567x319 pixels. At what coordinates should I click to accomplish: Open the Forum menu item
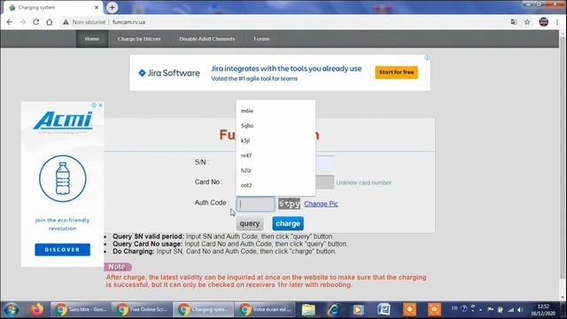pos(261,39)
